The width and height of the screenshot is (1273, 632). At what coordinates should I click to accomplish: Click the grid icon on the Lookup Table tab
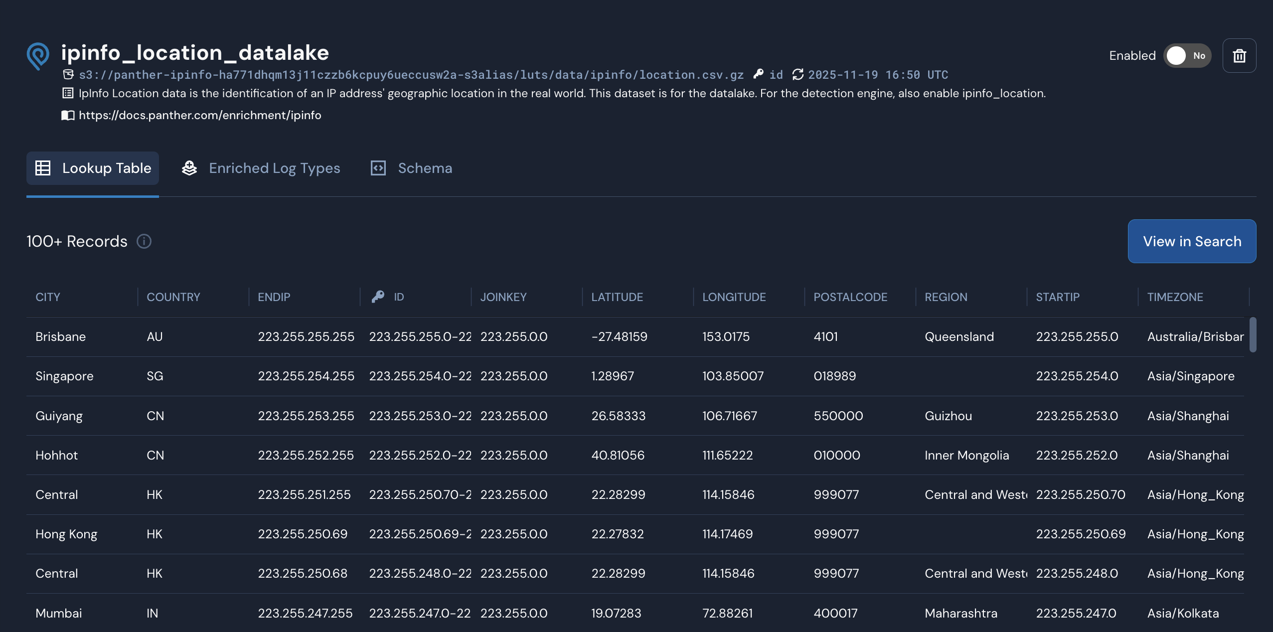click(42, 168)
